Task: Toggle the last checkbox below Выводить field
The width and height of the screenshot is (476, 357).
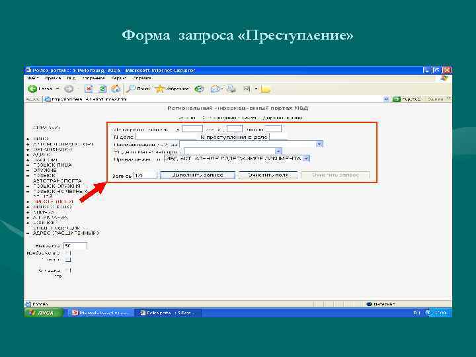Action: (x=68, y=270)
